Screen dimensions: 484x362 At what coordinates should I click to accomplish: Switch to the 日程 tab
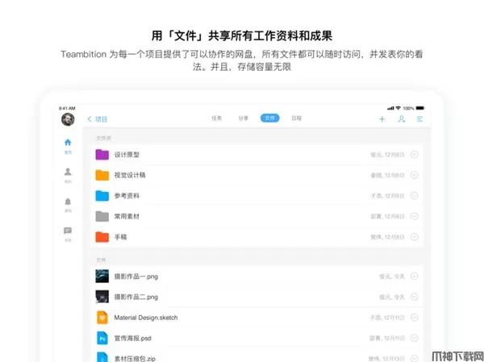(x=296, y=119)
